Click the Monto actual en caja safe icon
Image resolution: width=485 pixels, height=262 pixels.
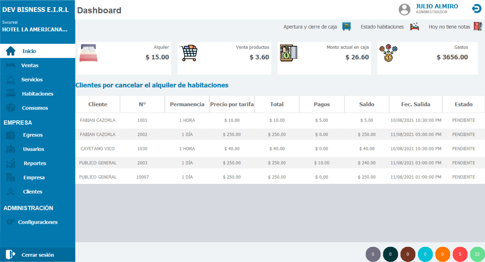[x=288, y=53]
